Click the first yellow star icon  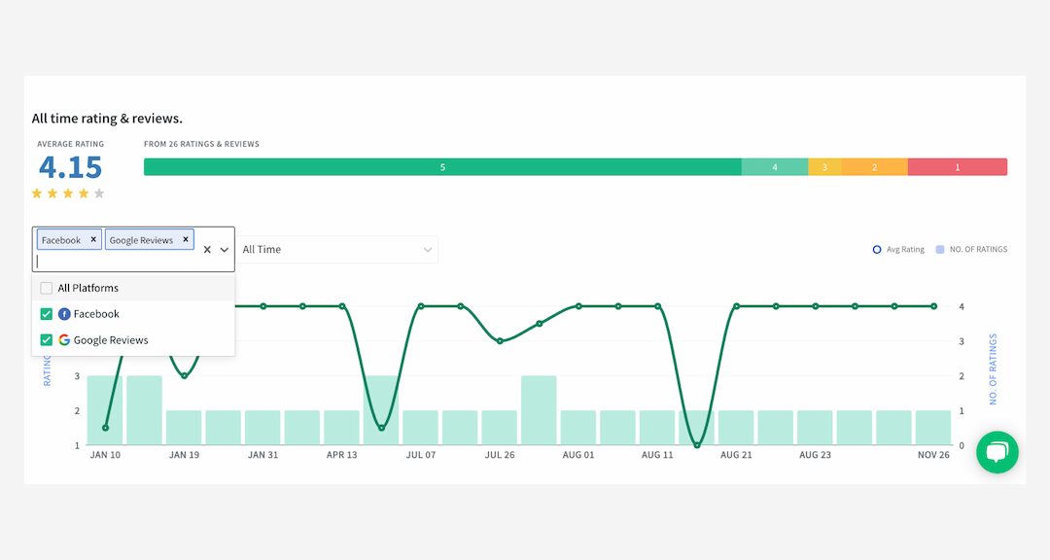point(37,193)
